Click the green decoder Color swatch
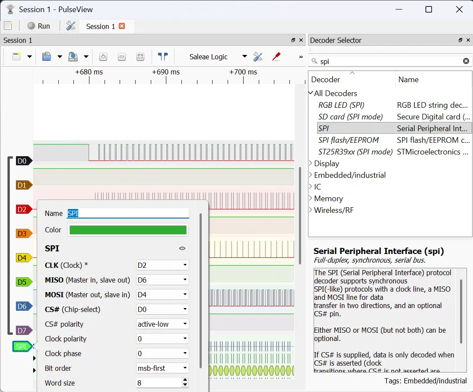 (x=128, y=230)
